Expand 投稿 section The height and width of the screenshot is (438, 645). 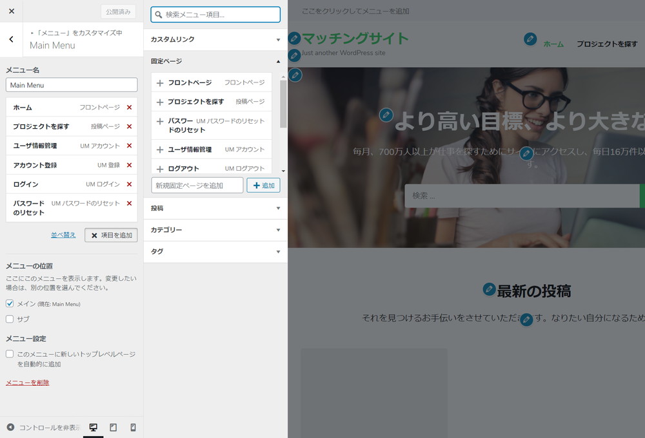215,208
